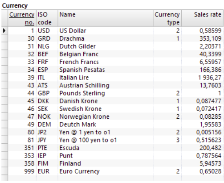Screen dimensions: 224x183
Task: Click the Norwegian Krone name cell
Action: coord(106,117)
